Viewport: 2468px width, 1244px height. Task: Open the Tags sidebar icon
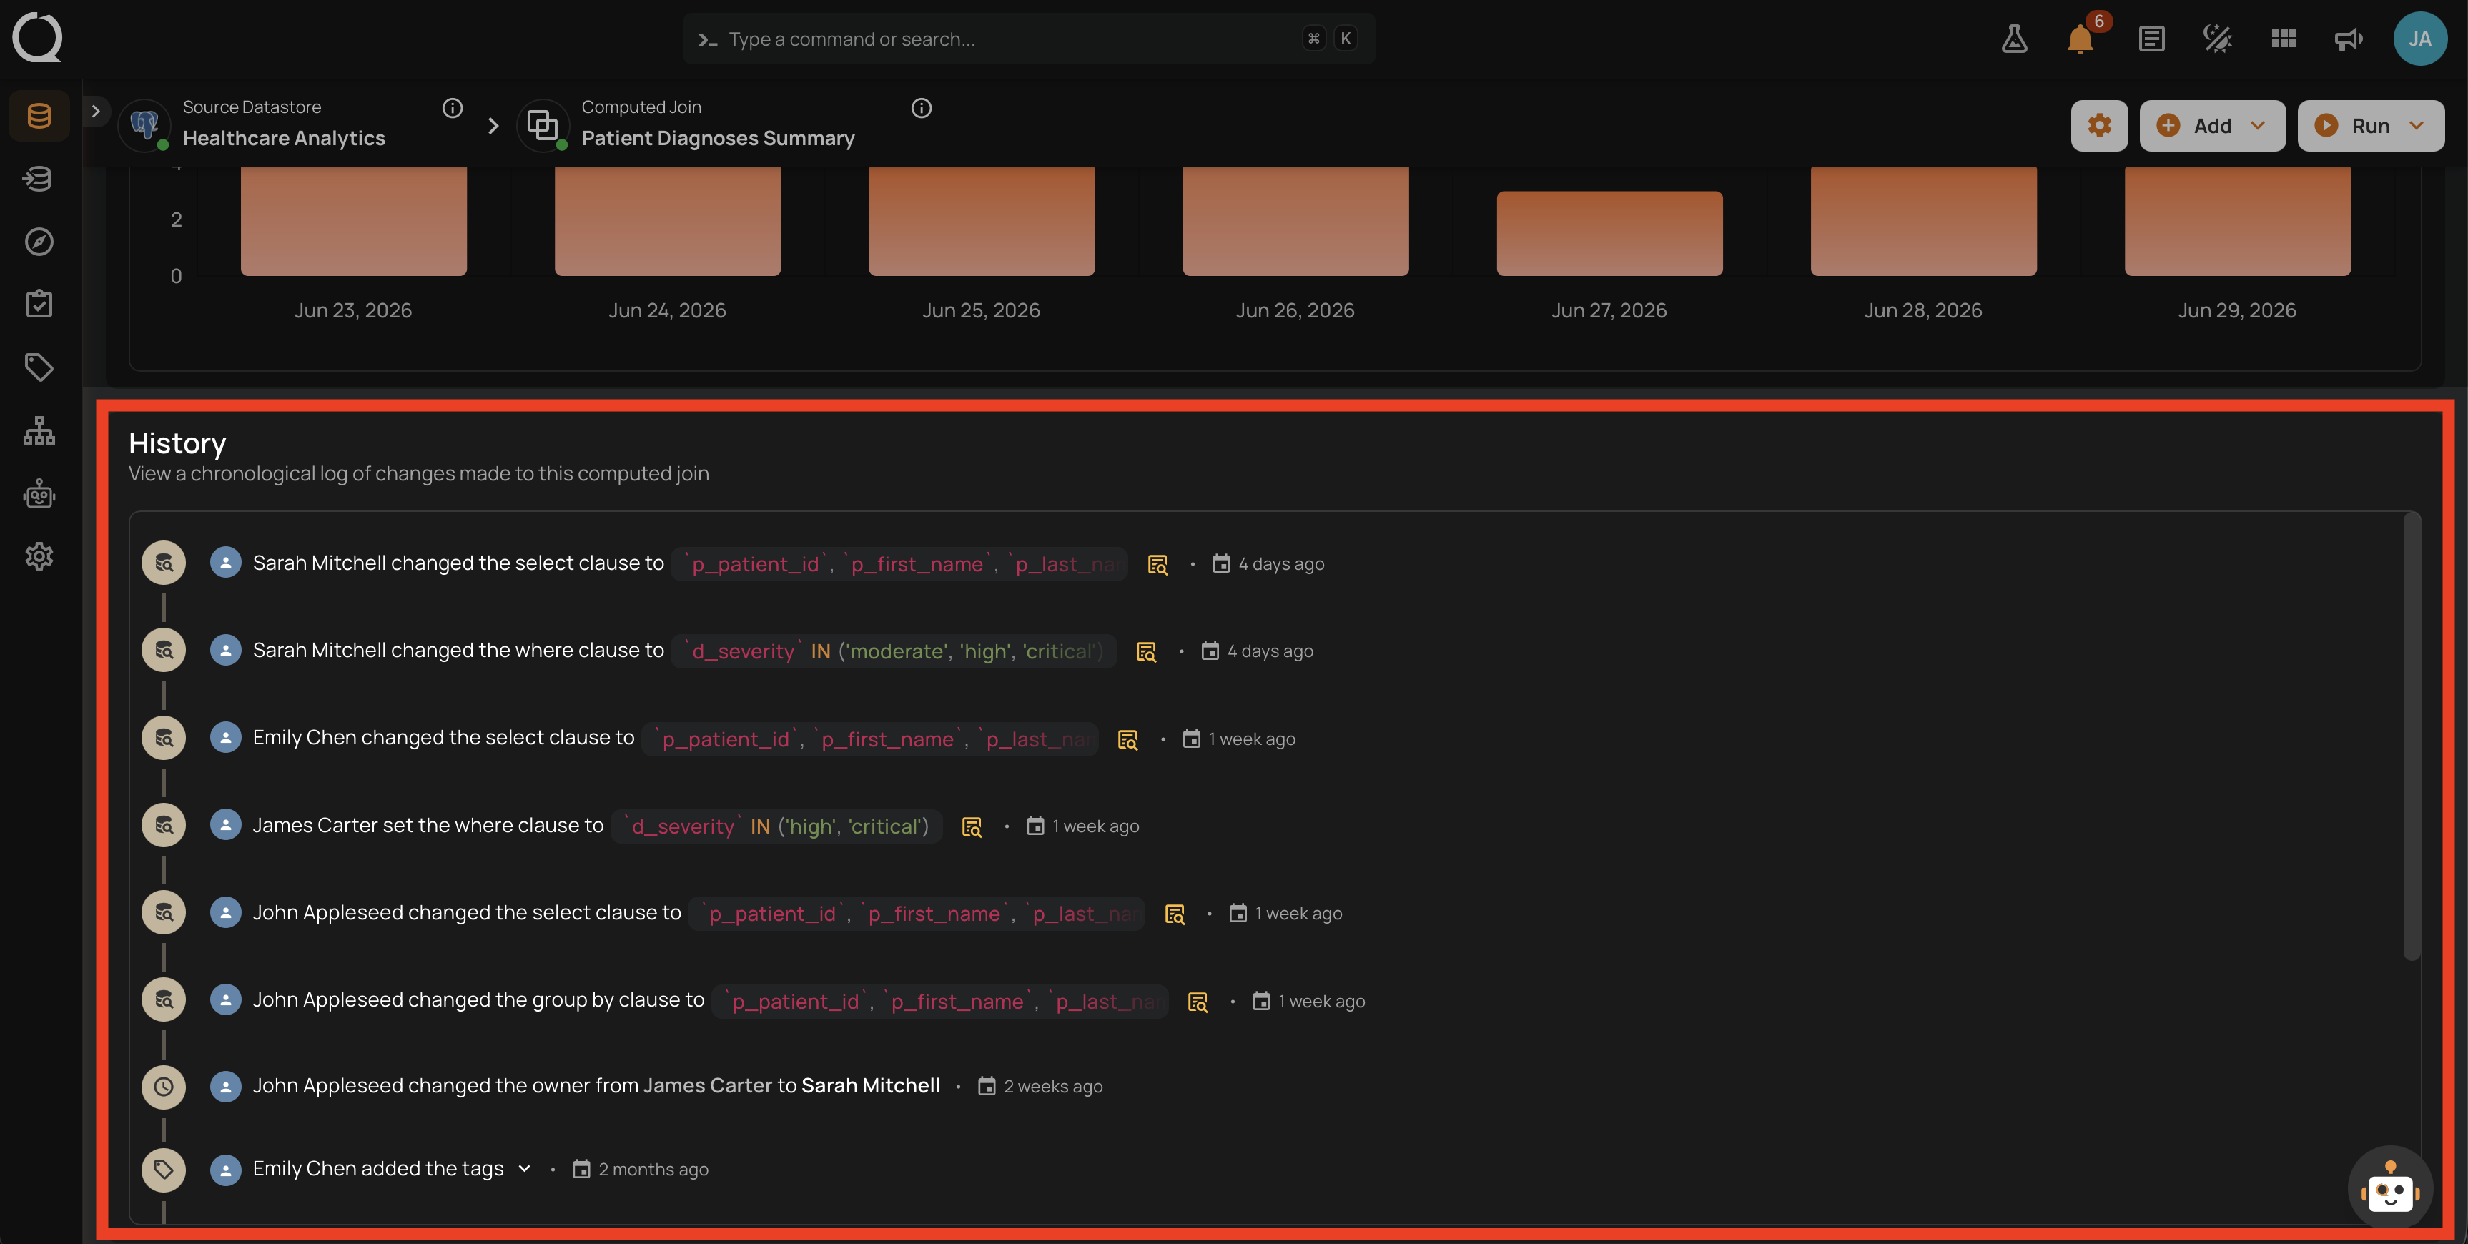[x=39, y=367]
